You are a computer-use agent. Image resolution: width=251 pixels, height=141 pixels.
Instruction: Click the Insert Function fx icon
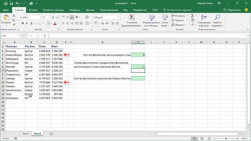[x=45, y=36]
